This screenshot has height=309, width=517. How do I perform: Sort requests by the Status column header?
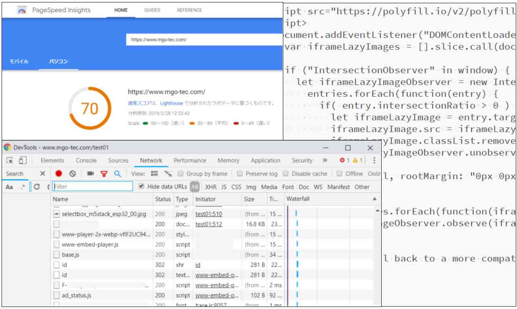163,199
